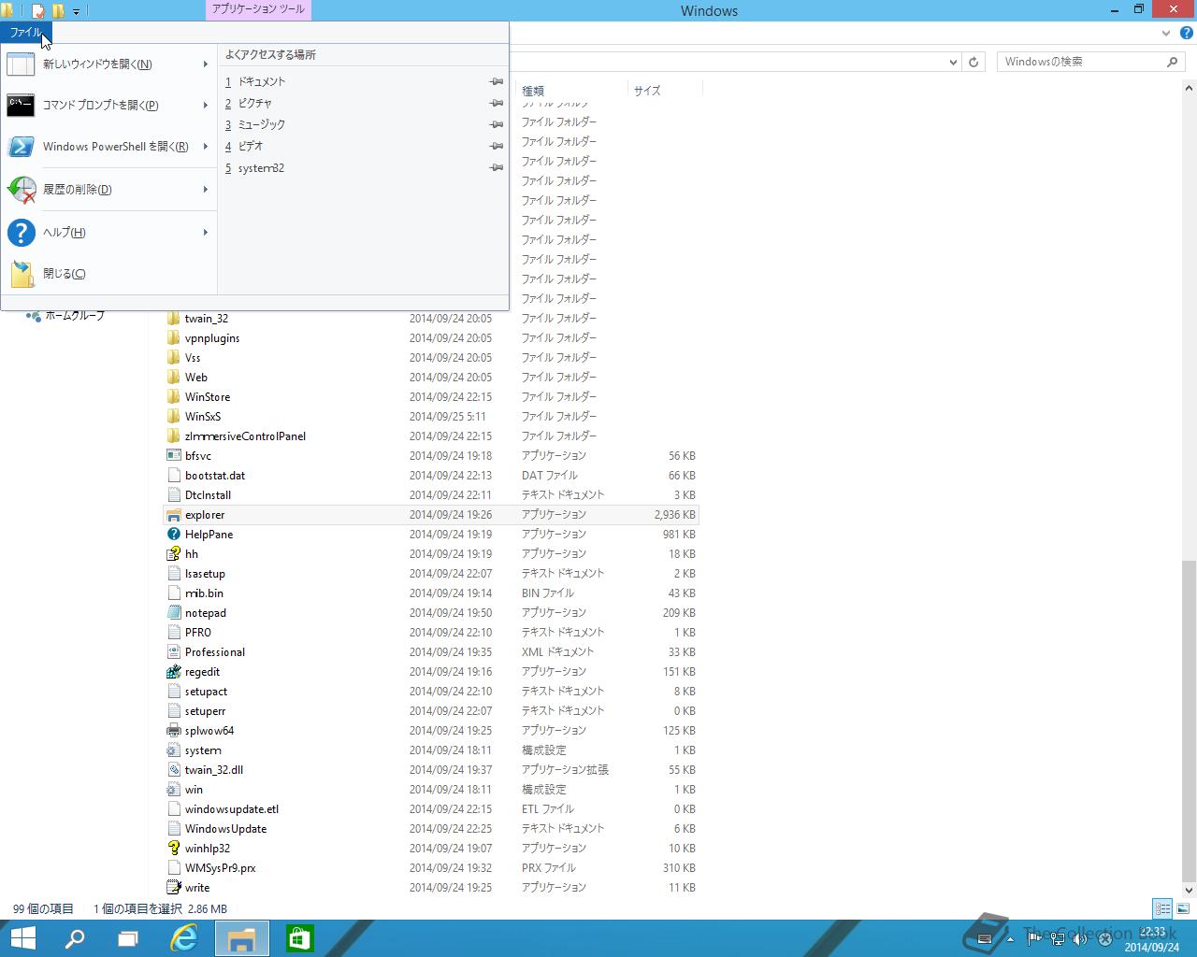Image resolution: width=1197 pixels, height=957 pixels.
Task: Click the search magnifier icon in search box
Action: pyautogui.click(x=1172, y=62)
